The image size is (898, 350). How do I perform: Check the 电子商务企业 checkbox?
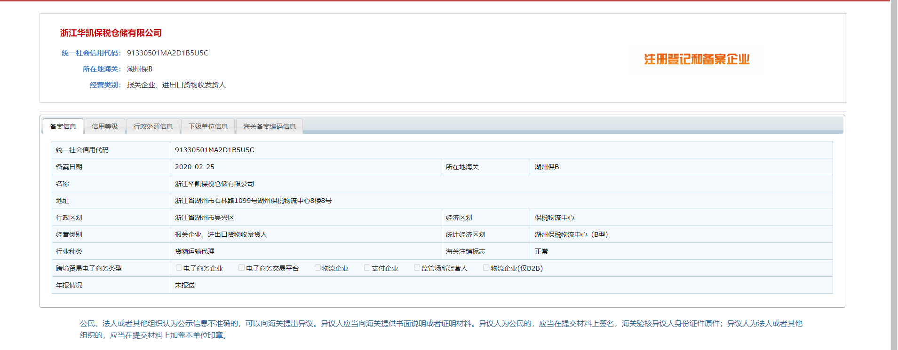[x=179, y=268]
